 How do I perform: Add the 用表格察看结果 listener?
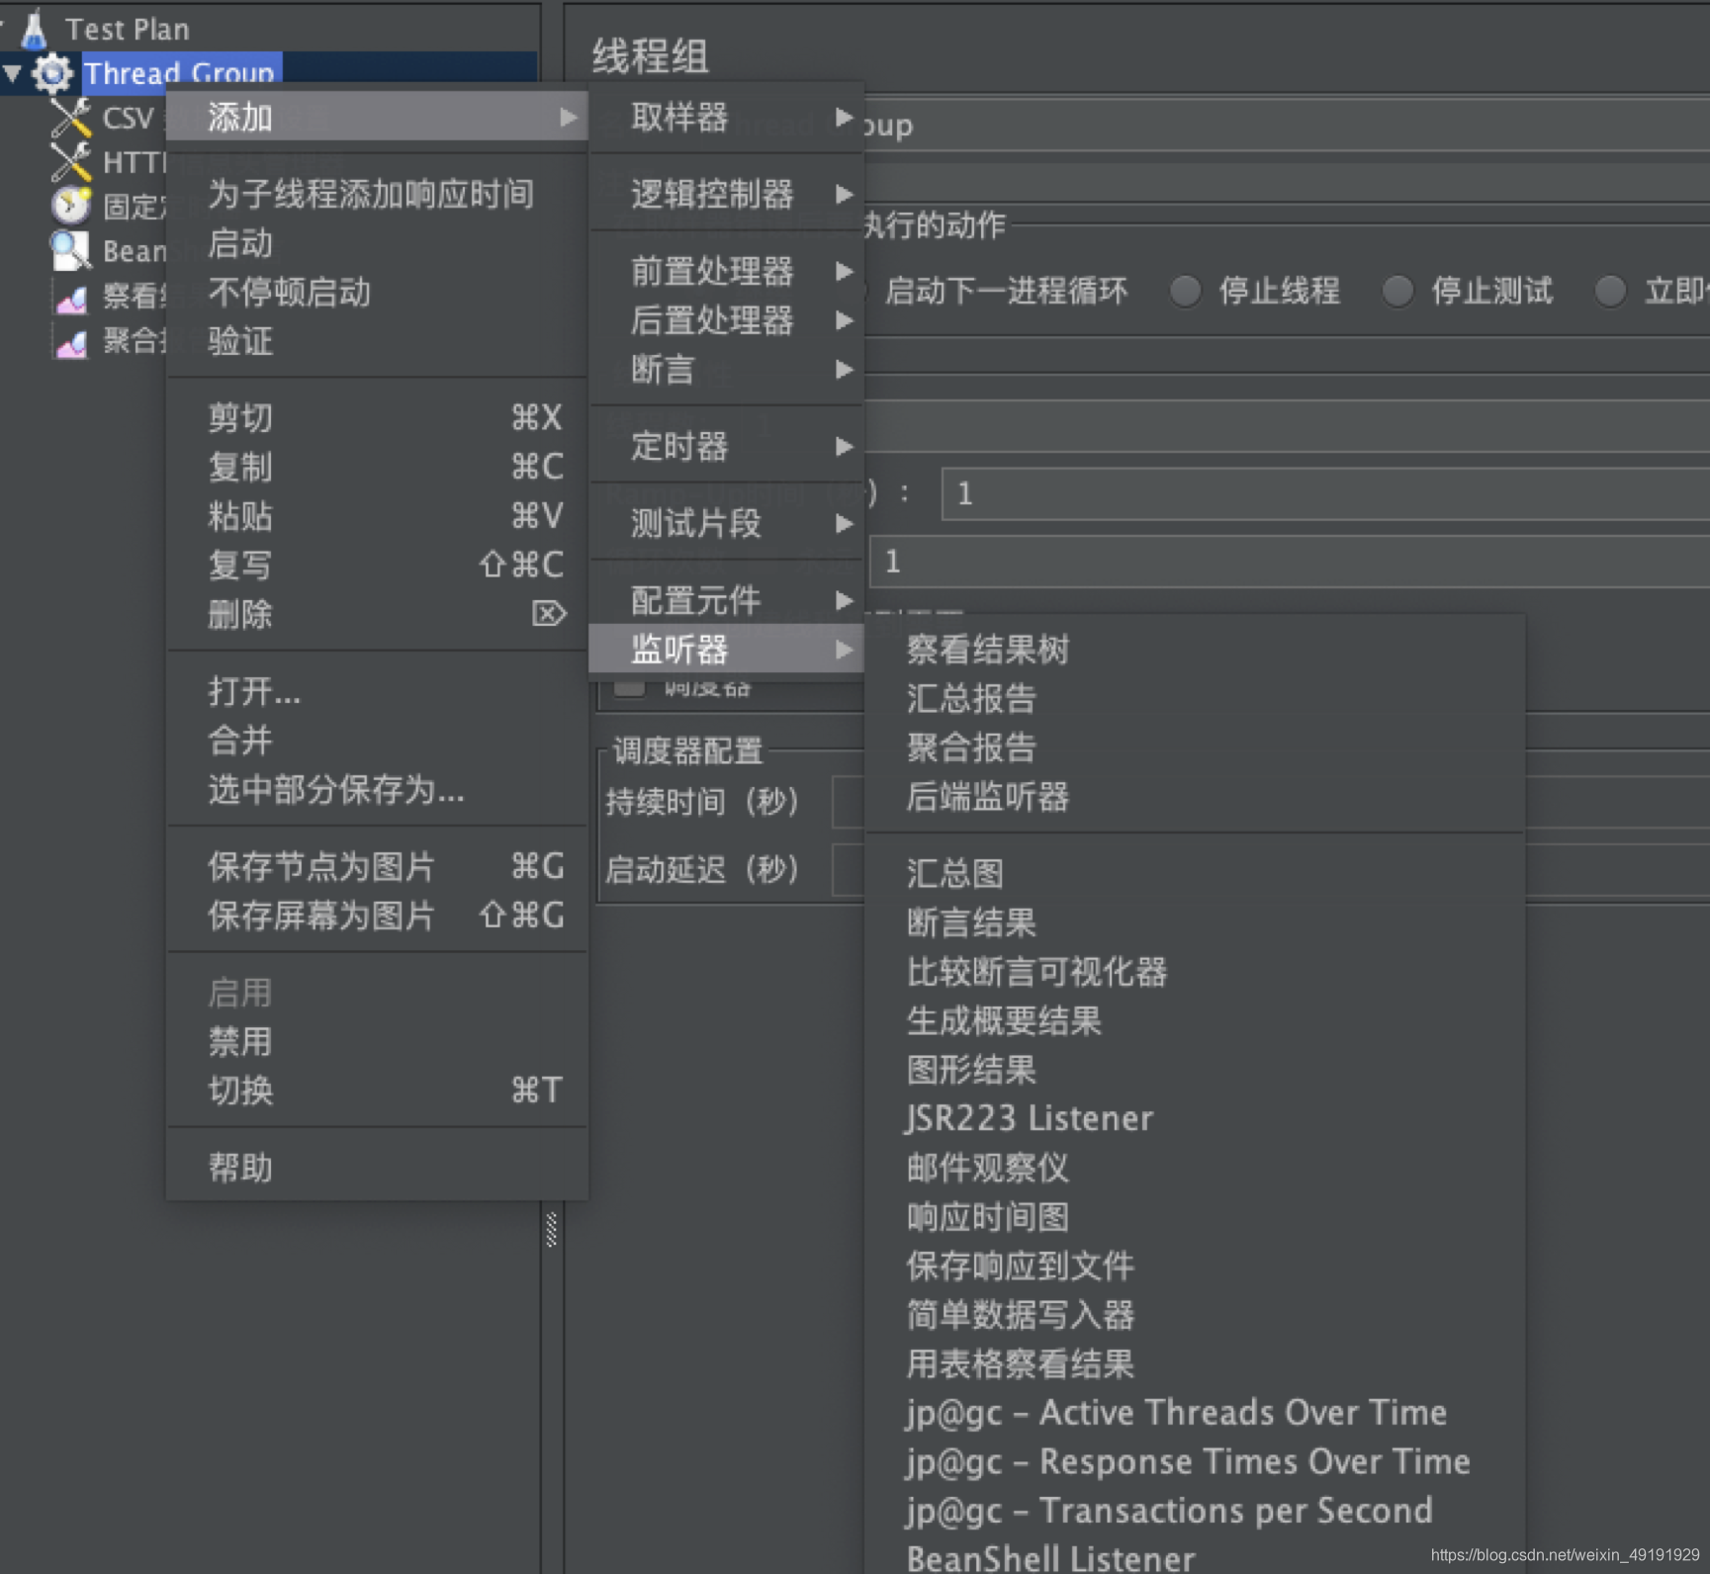coord(1195,1364)
